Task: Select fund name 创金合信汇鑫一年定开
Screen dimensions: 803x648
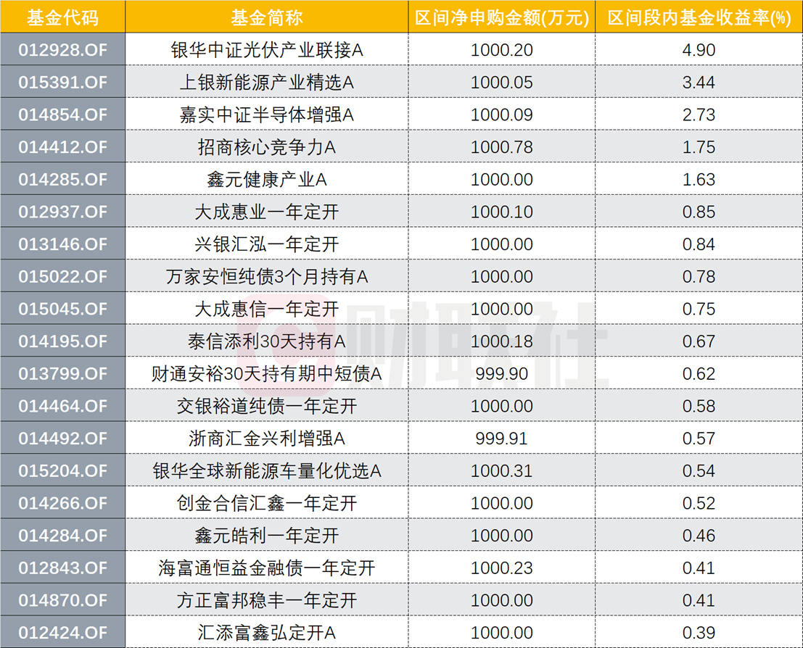Action: click(x=267, y=503)
